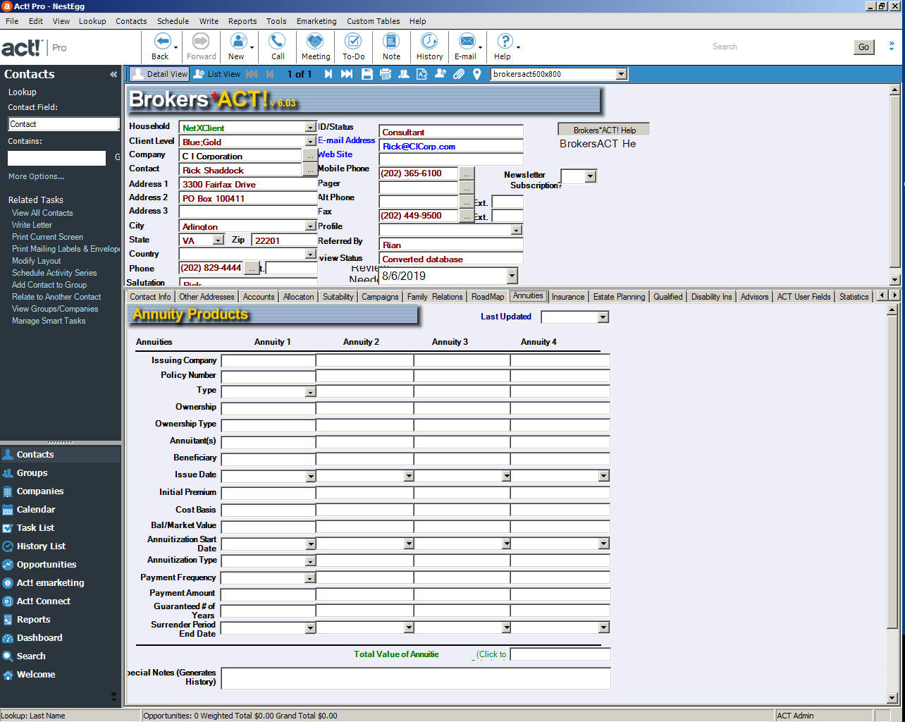Viewport: 905px width, 722px height.
Task: Go to the next record arrow
Action: pyautogui.click(x=328, y=74)
